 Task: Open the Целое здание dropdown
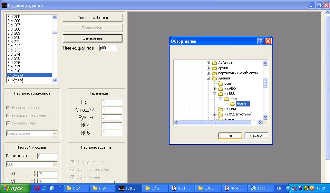(x=54, y=133)
